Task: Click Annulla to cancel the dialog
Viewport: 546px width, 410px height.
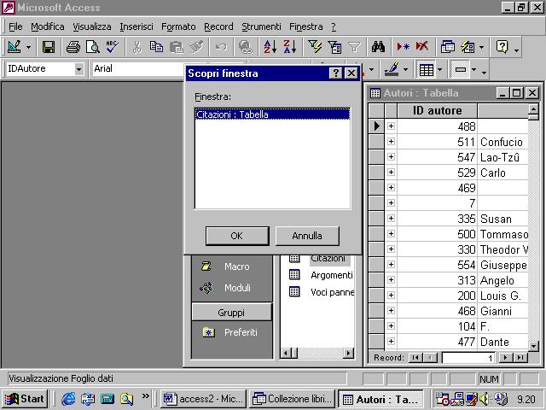Action: pyautogui.click(x=307, y=236)
